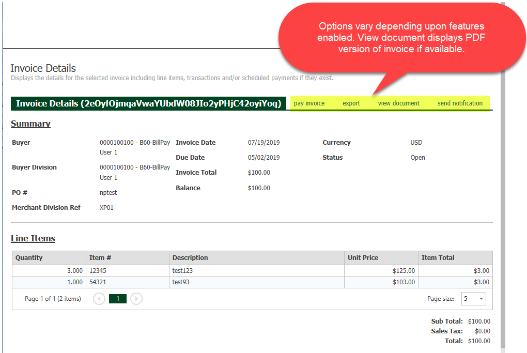
Task: Choose send notification option
Action: [460, 103]
